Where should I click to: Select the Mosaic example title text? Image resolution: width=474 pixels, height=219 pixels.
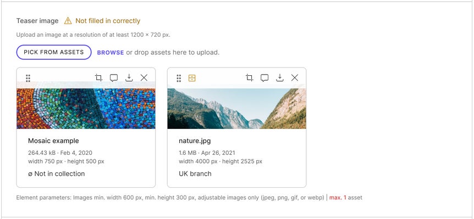pos(53,141)
